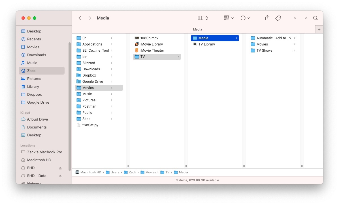Select Zack home folder in sidebar
The height and width of the screenshot is (205, 339).
click(42, 71)
